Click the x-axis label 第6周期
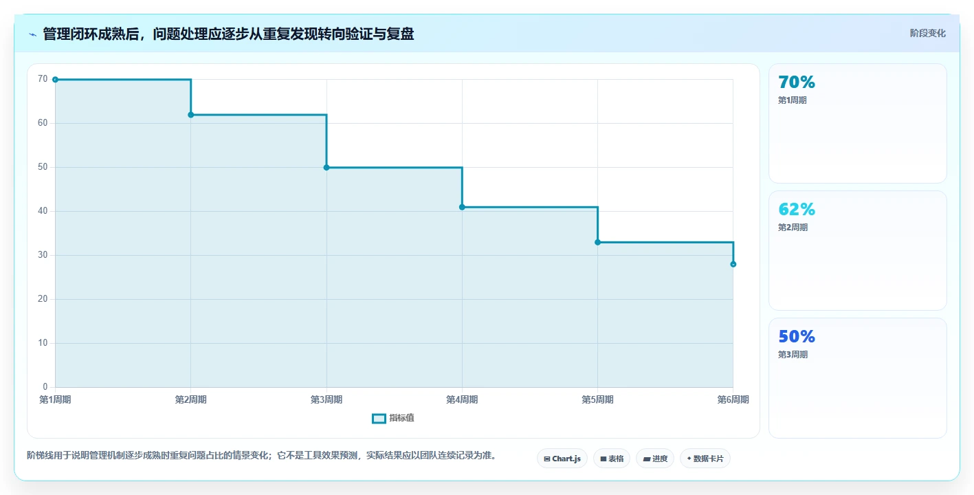974x495 pixels. (733, 399)
